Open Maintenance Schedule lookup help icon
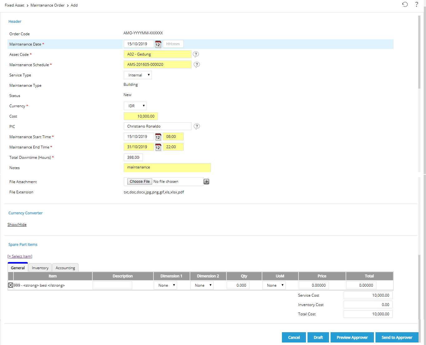426x345 pixels. coord(197,65)
